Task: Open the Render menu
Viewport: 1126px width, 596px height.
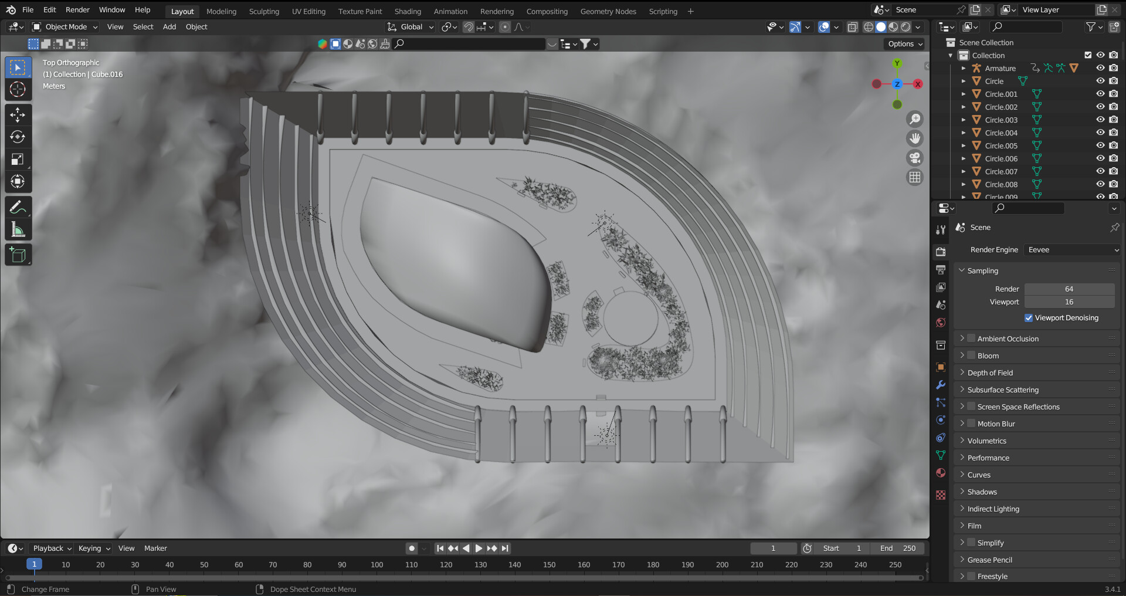Action: [77, 10]
